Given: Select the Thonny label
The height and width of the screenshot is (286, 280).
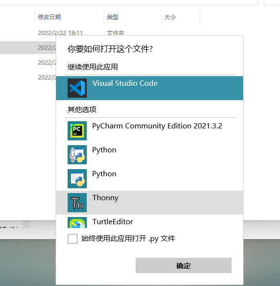Looking at the screenshot, I should click(105, 198).
